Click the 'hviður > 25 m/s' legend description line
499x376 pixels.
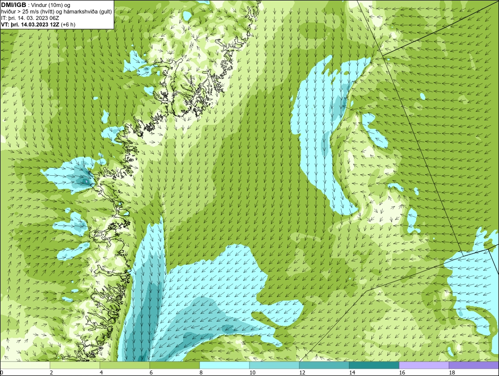point(56,11)
